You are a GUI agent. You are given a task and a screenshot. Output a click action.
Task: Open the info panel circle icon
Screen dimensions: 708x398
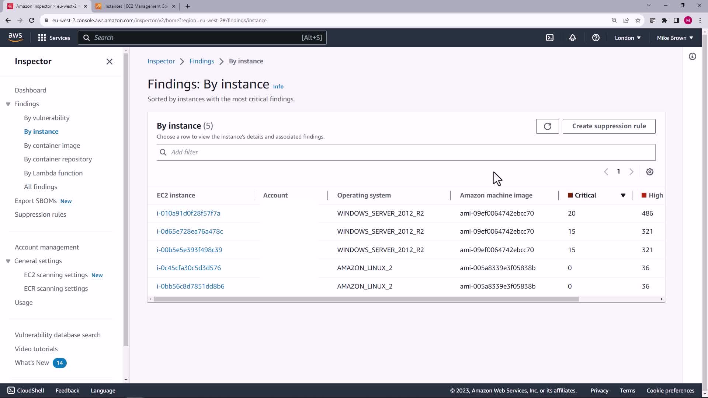tap(692, 56)
